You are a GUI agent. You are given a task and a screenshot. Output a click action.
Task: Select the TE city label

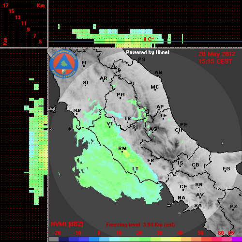pos(164,116)
